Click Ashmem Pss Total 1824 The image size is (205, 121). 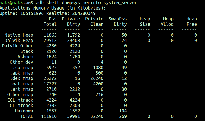click(51, 57)
